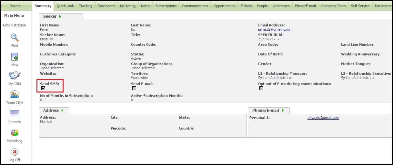Open the Administration menu item

pyautogui.click(x=14, y=25)
